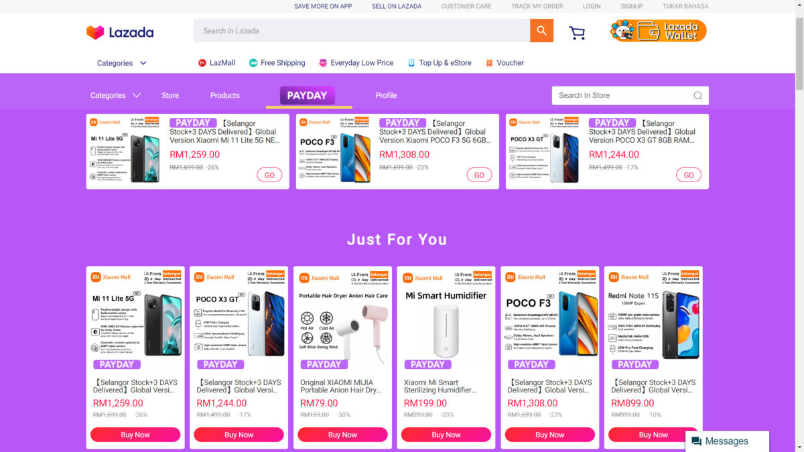Viewport: 804px width, 452px height.
Task: Open Messages chat widget
Action: (727, 441)
